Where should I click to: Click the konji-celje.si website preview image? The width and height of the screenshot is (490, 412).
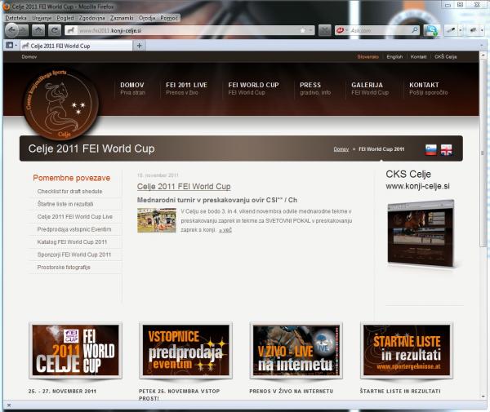tap(419, 233)
